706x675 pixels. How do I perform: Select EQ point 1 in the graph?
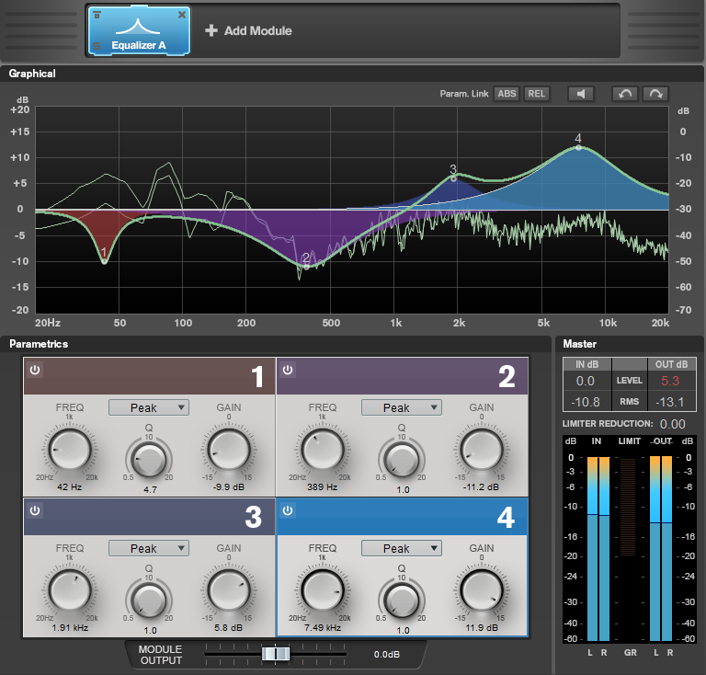coord(104,261)
